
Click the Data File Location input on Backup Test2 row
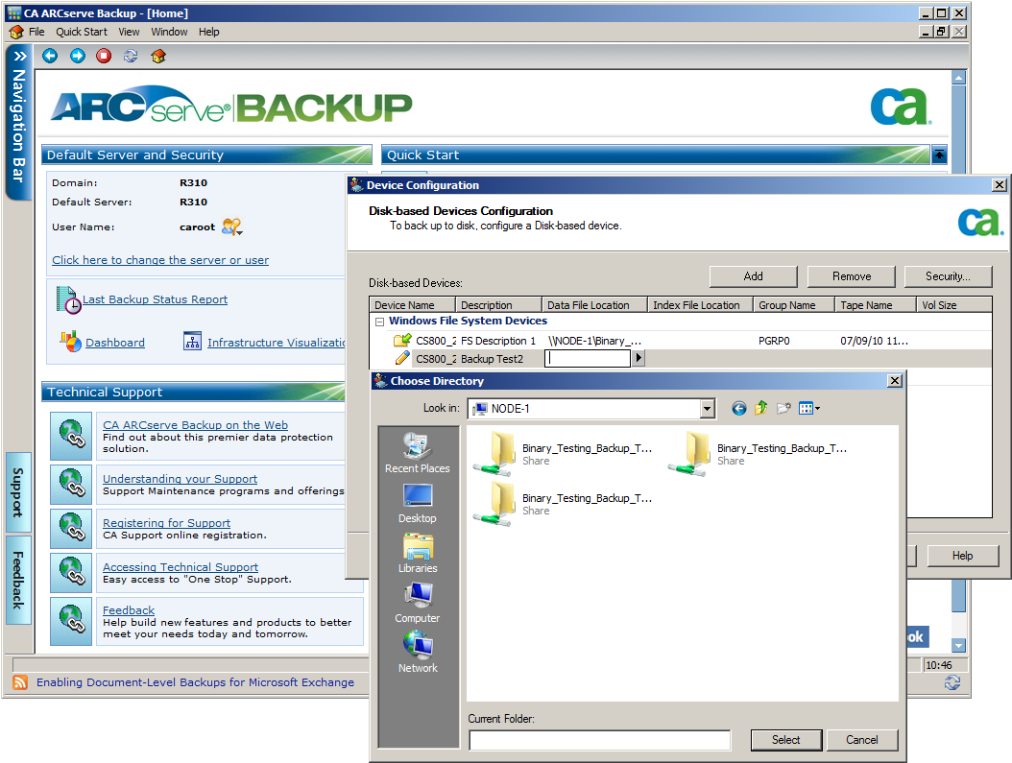(588, 359)
